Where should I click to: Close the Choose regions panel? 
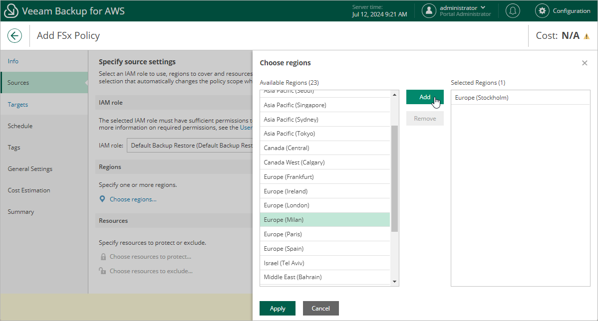point(585,63)
